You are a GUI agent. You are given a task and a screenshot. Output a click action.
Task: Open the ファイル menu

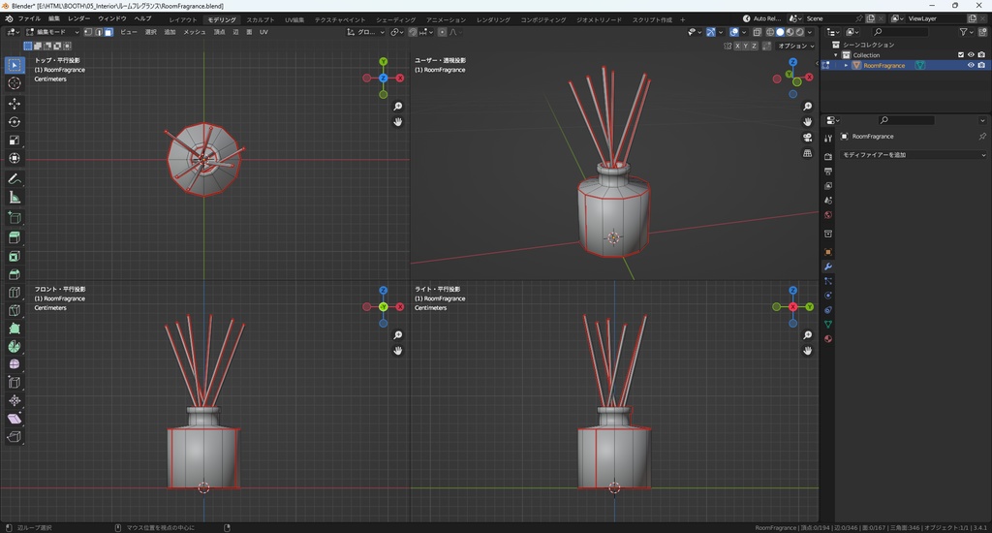(x=29, y=18)
